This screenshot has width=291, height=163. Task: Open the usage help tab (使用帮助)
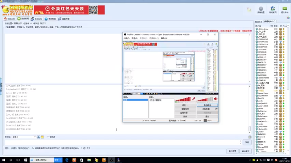click(x=50, y=19)
